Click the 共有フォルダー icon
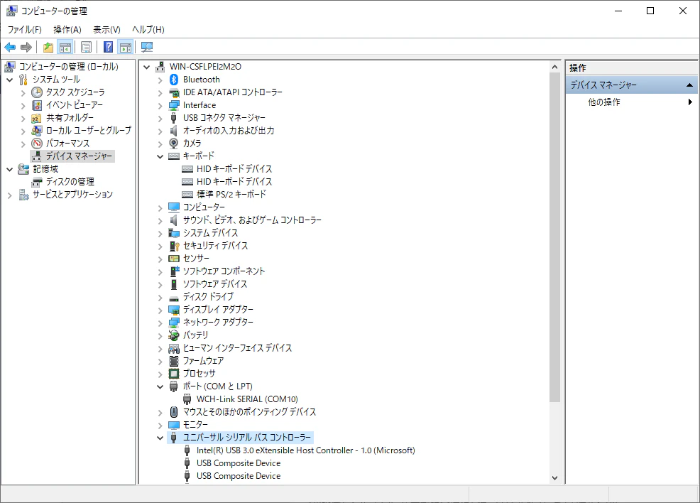This screenshot has height=503, width=700. 37,118
